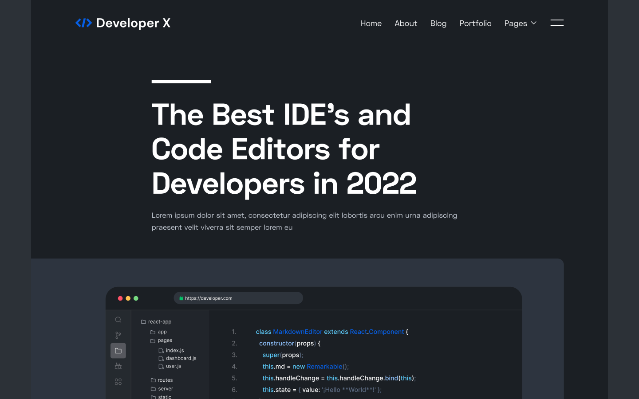Expand the server folder
This screenshot has width=639, height=399.
point(152,388)
